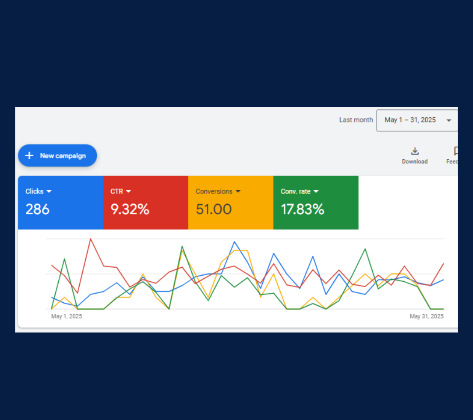Image resolution: width=473 pixels, height=420 pixels.
Task: Click the Feedback icon at the right edge
Action: coord(455,151)
